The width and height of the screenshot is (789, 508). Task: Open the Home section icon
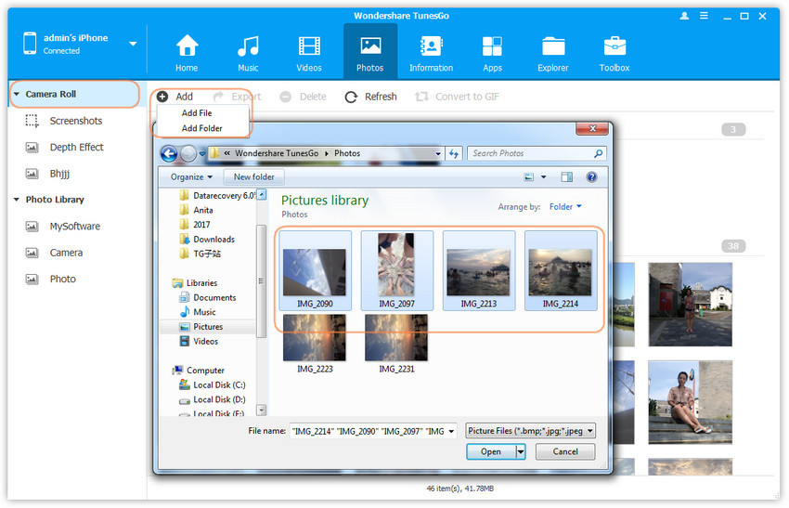pos(187,46)
